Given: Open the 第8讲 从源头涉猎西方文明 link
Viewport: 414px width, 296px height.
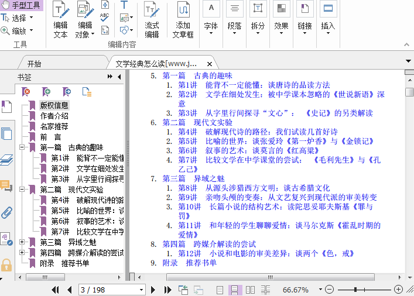Looking at the screenshot, I should pyautogui.click(x=254, y=188).
